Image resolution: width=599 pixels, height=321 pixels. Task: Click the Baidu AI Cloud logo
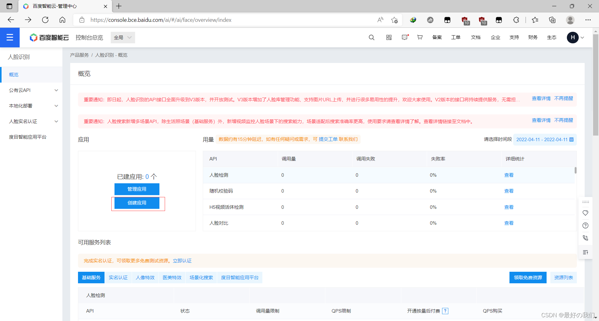coord(49,37)
